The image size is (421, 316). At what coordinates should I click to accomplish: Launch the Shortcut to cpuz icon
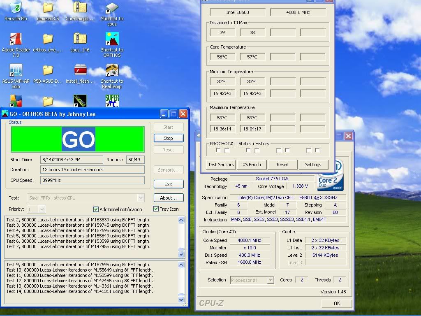click(x=112, y=14)
